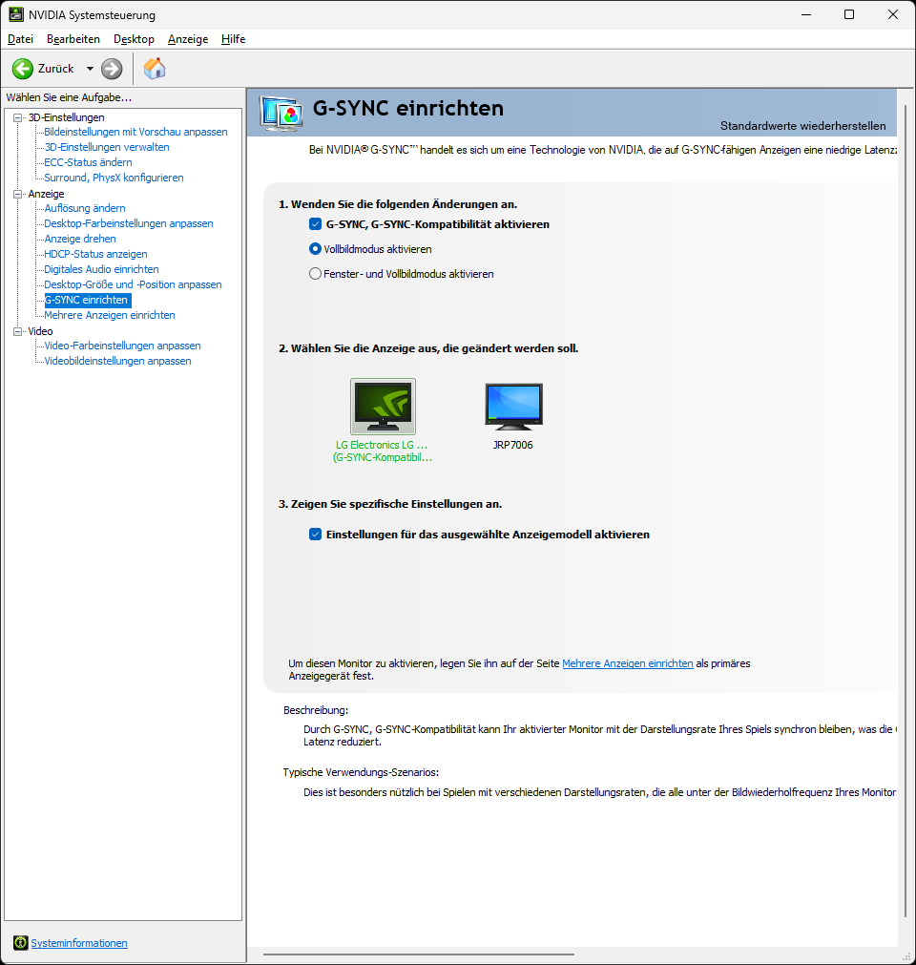The image size is (916, 965).
Task: Click the vertical scrollbar on the right
Action: (906, 511)
